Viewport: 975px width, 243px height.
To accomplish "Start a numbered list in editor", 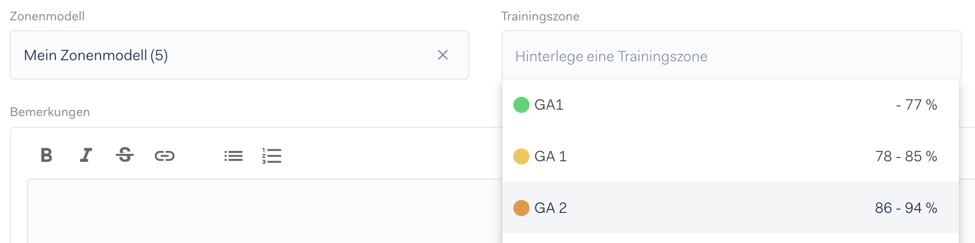I will coord(272,156).
